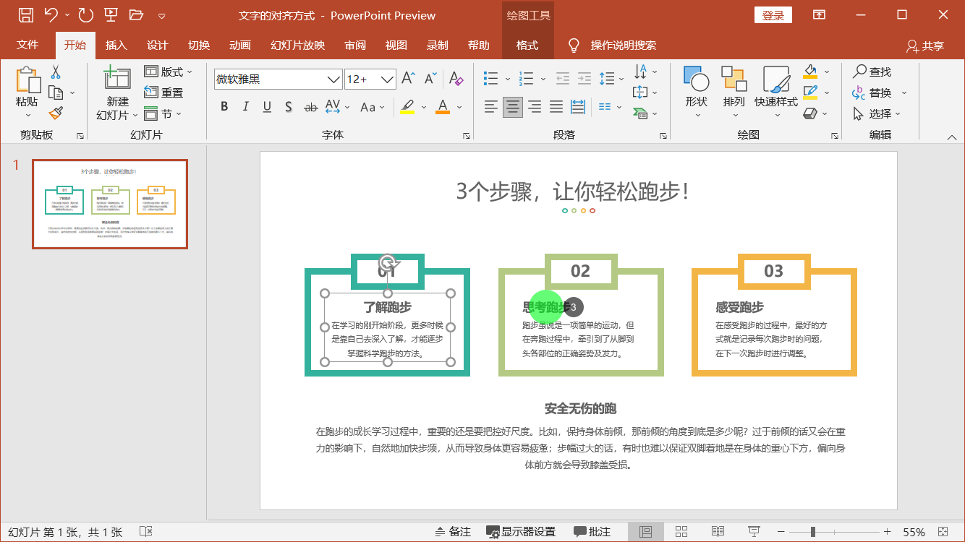Click the text highlight color swatch
This screenshot has width=965, height=542.
(x=407, y=107)
